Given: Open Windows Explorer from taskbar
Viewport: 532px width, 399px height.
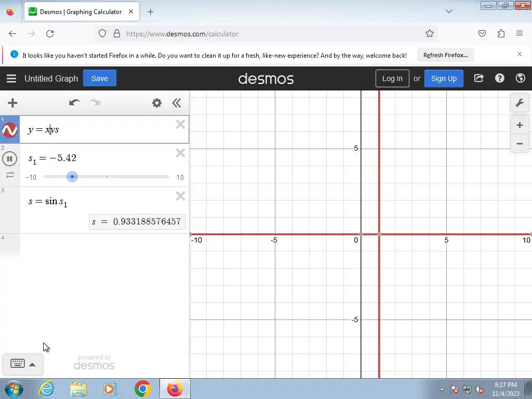Looking at the screenshot, I should tap(78, 389).
